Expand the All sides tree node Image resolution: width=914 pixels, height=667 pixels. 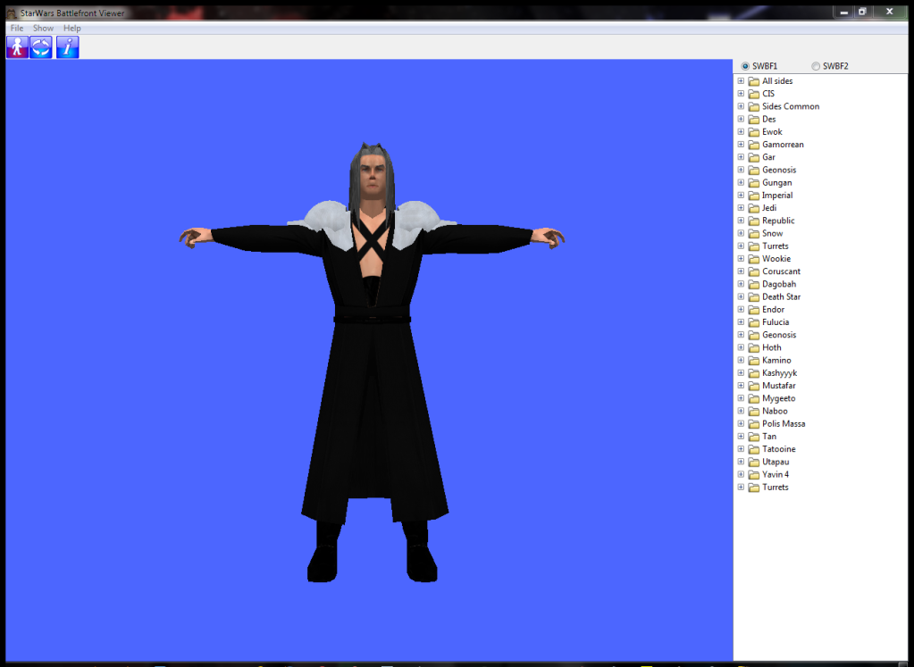741,81
